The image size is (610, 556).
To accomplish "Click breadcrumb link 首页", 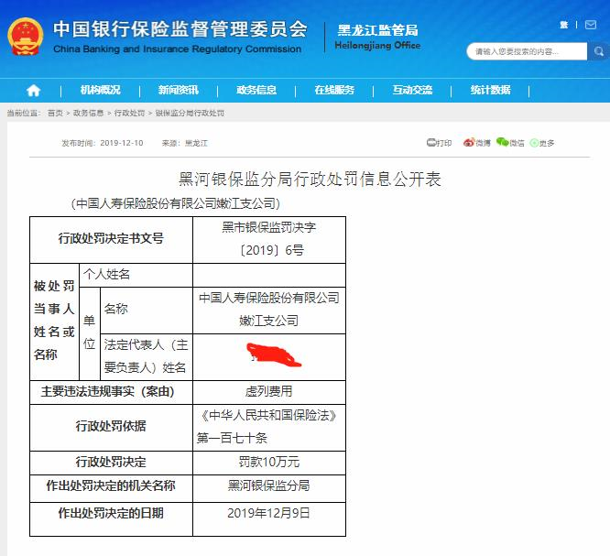I will tap(55, 114).
